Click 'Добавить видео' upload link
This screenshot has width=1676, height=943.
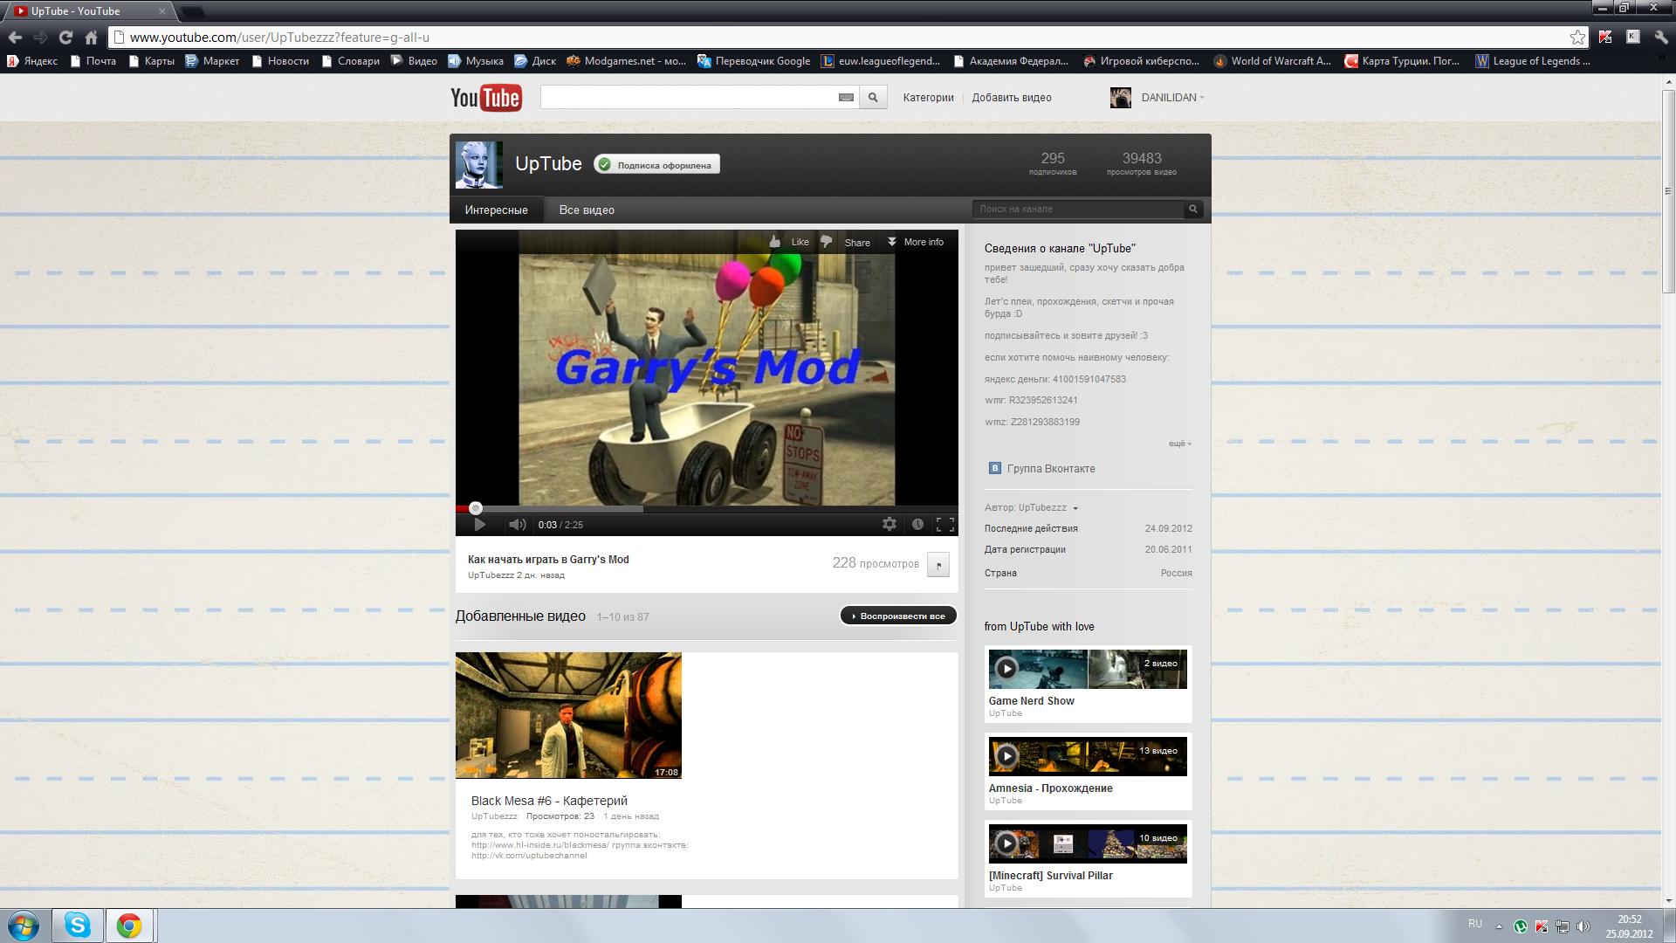point(1012,98)
